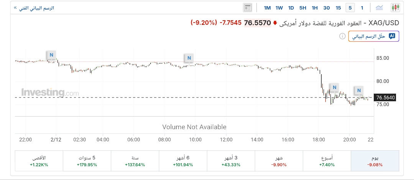Screen dimensions: 414x180
Task: Click the 76.5640 current price axis label
Action: [386, 98]
